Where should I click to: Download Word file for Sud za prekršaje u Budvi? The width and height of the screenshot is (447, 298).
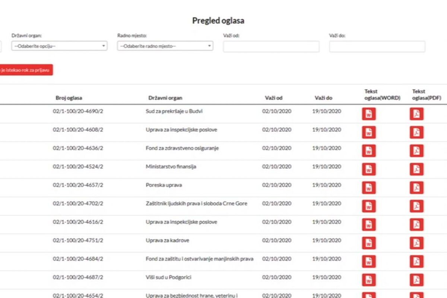point(369,114)
